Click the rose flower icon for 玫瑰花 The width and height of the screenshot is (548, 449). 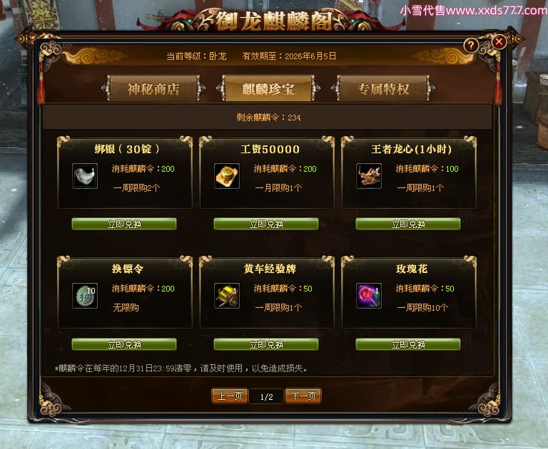[369, 296]
